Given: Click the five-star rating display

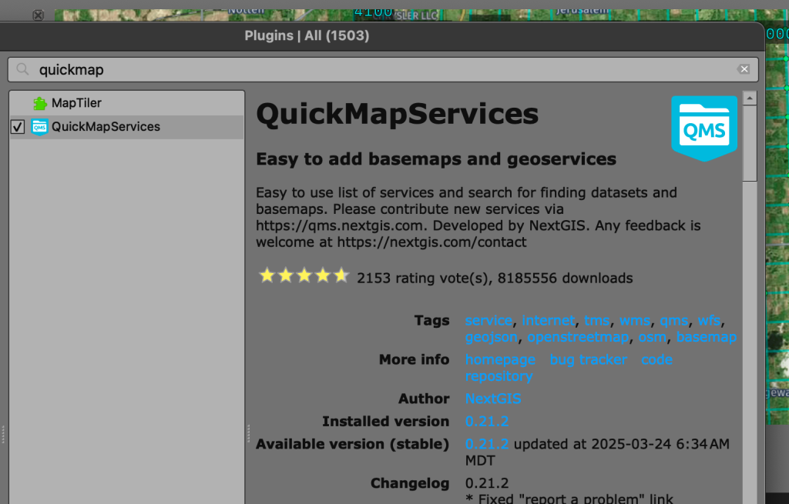Looking at the screenshot, I should coord(304,276).
